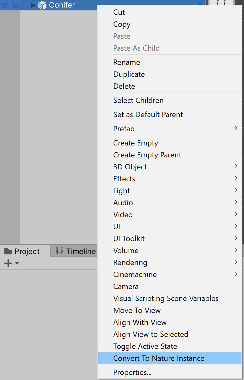Select the Conifer object name

62,5
